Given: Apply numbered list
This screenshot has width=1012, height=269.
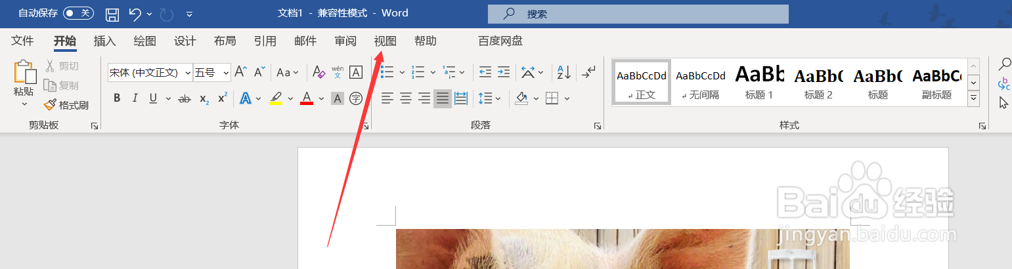Looking at the screenshot, I should tap(418, 72).
